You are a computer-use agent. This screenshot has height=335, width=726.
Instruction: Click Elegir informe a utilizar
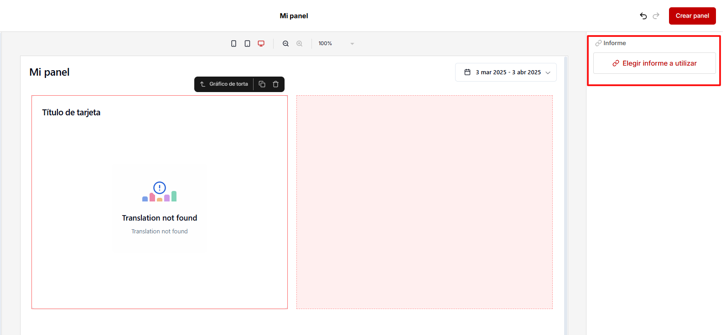coord(654,63)
